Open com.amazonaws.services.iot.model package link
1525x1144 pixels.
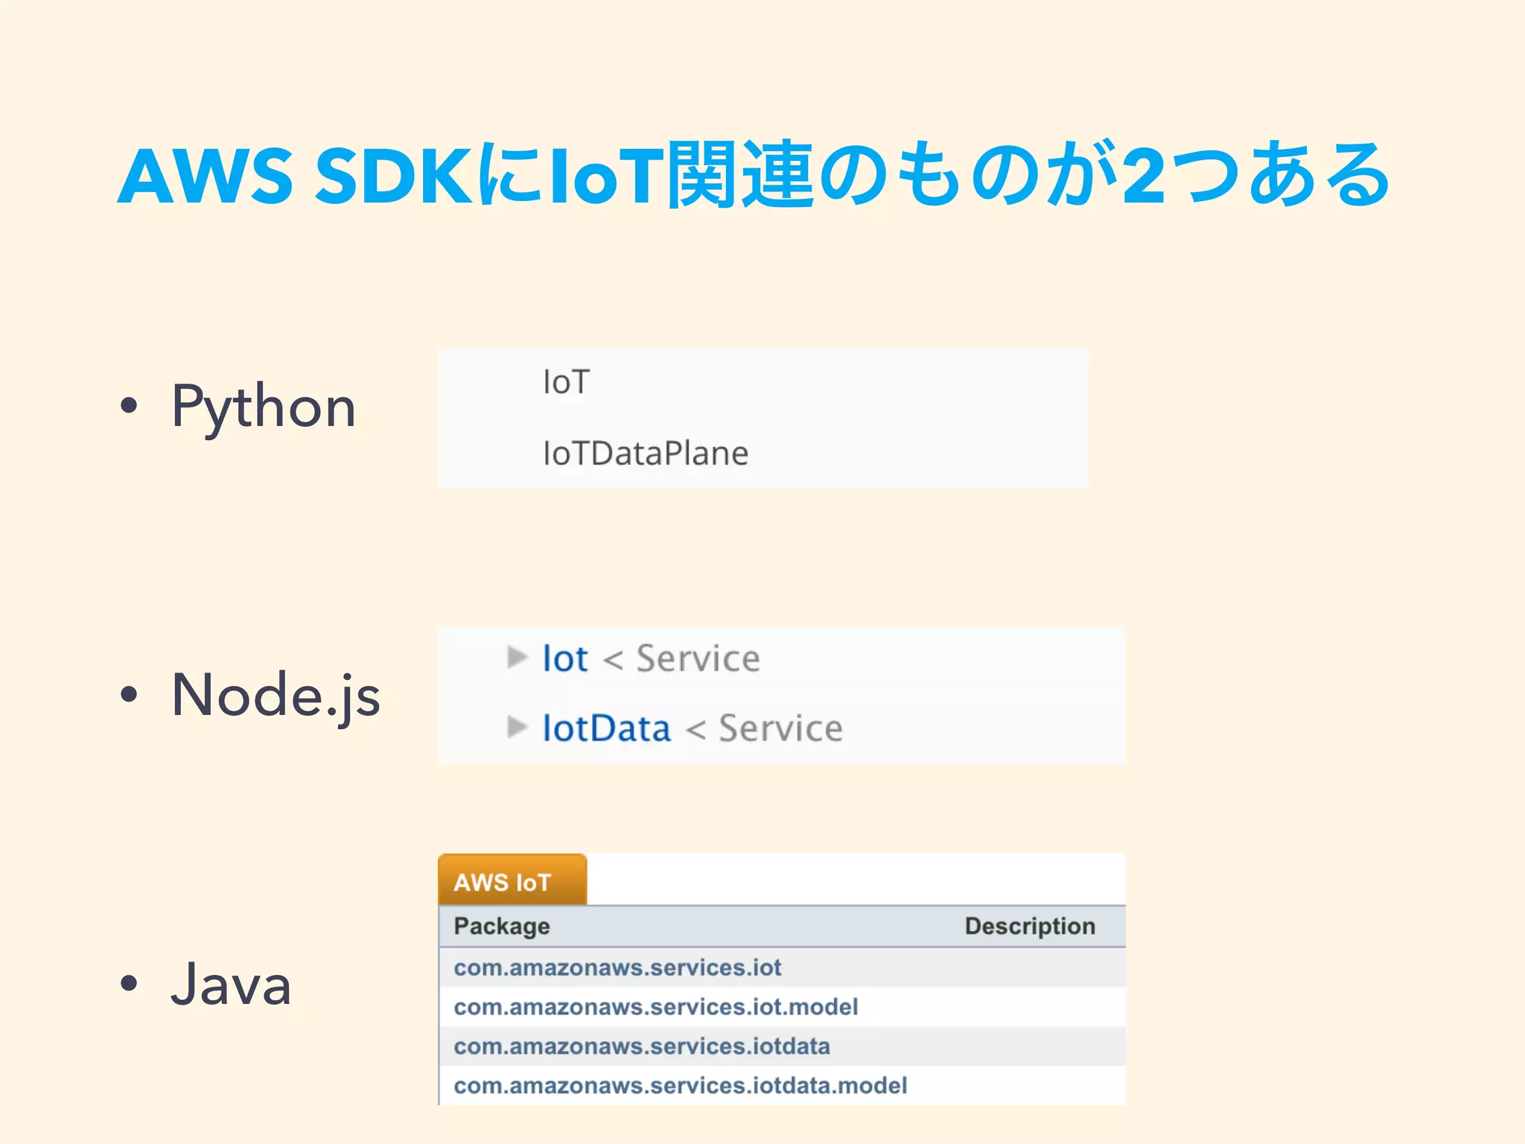[656, 1007]
